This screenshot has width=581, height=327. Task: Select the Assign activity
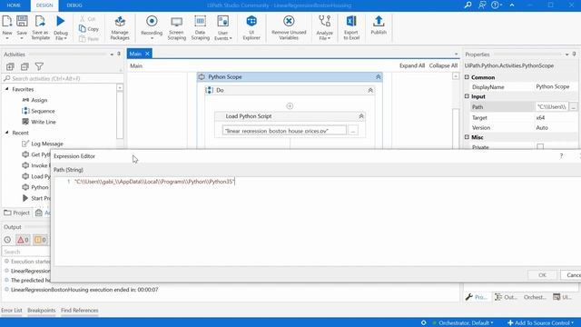34,100
